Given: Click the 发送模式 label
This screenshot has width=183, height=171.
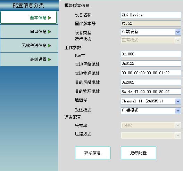Looking at the screenshot, I should coord(83,110).
